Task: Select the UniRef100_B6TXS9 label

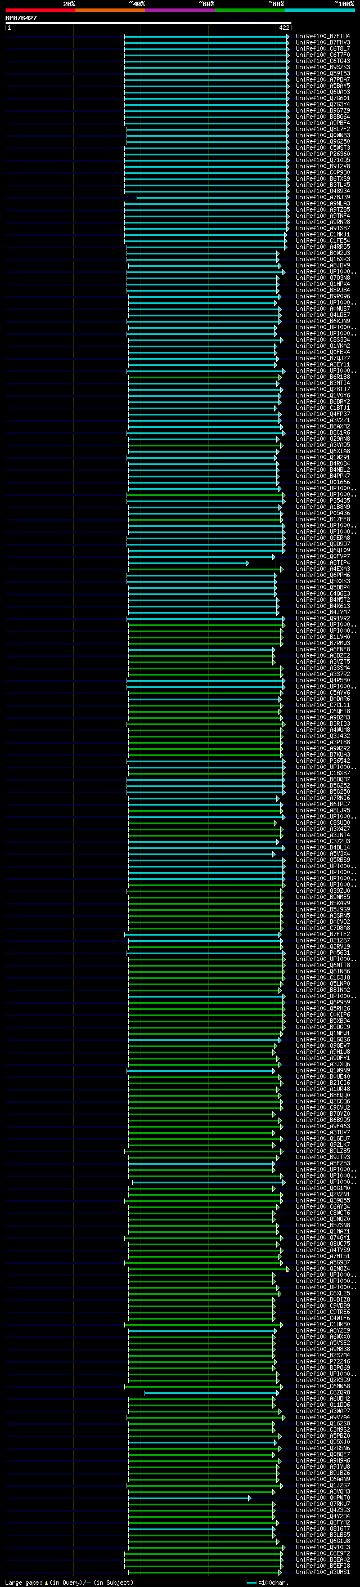Action: point(322,178)
